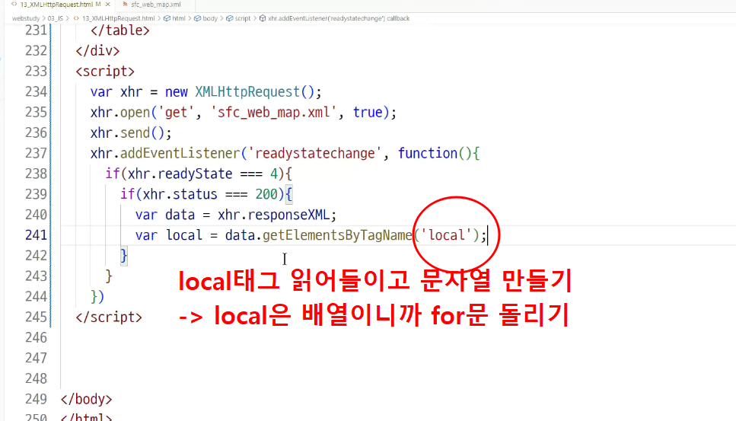Image resolution: width=736 pixels, height=421 pixels.
Task: Select the html breadcrumb symbol
Action: 179,18
